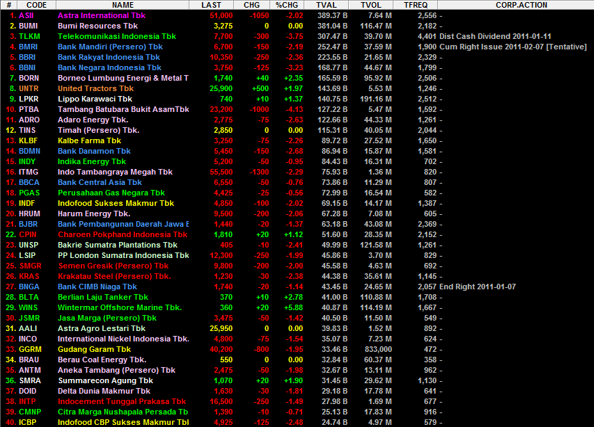Screen dimensions: 594x427
Task: Select stock code ANTM
Action: coord(29,370)
